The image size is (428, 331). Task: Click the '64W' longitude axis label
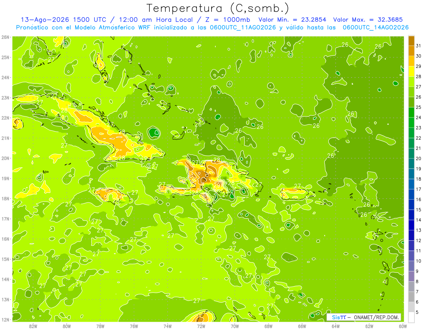pos(335,326)
